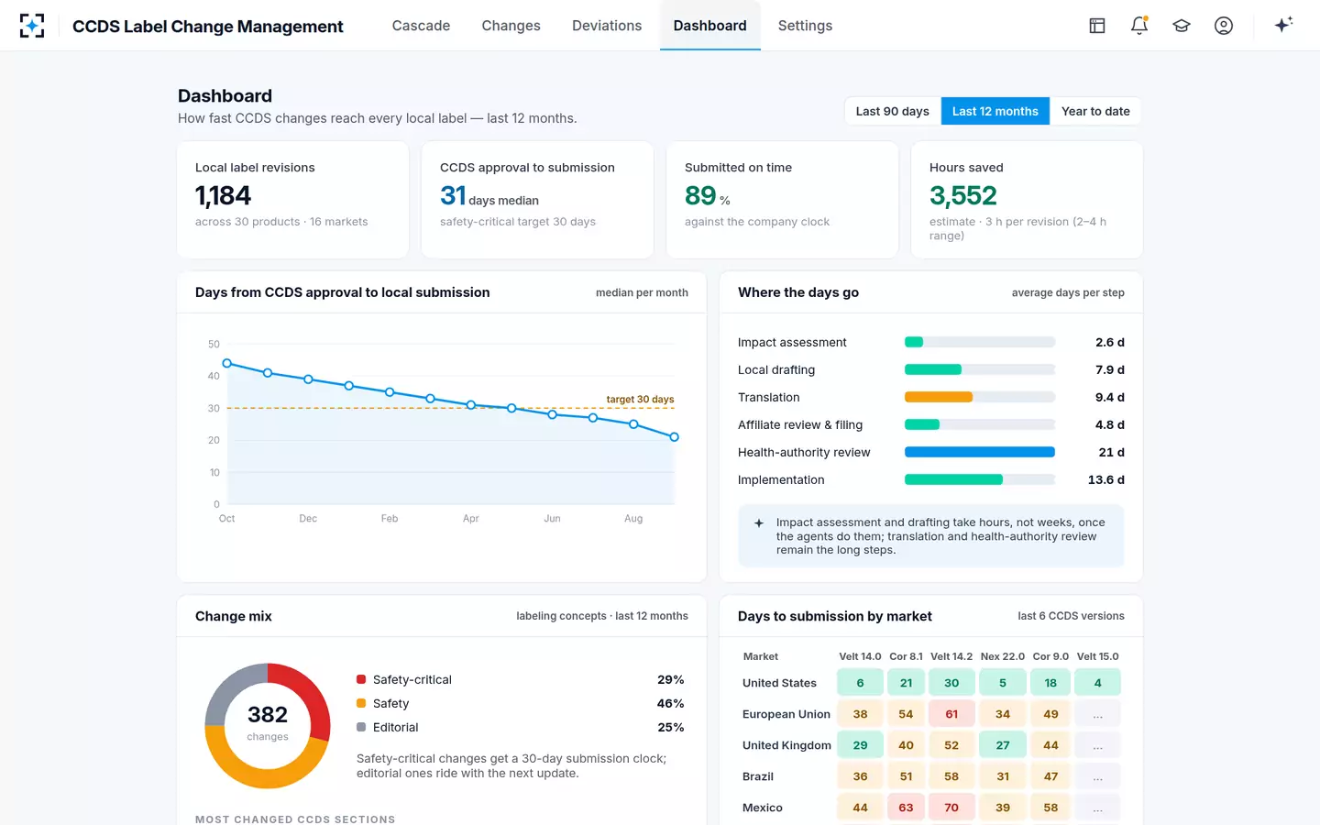Click the Implementation progress bar
Screen dimensions: 1320x825
(x=980, y=479)
